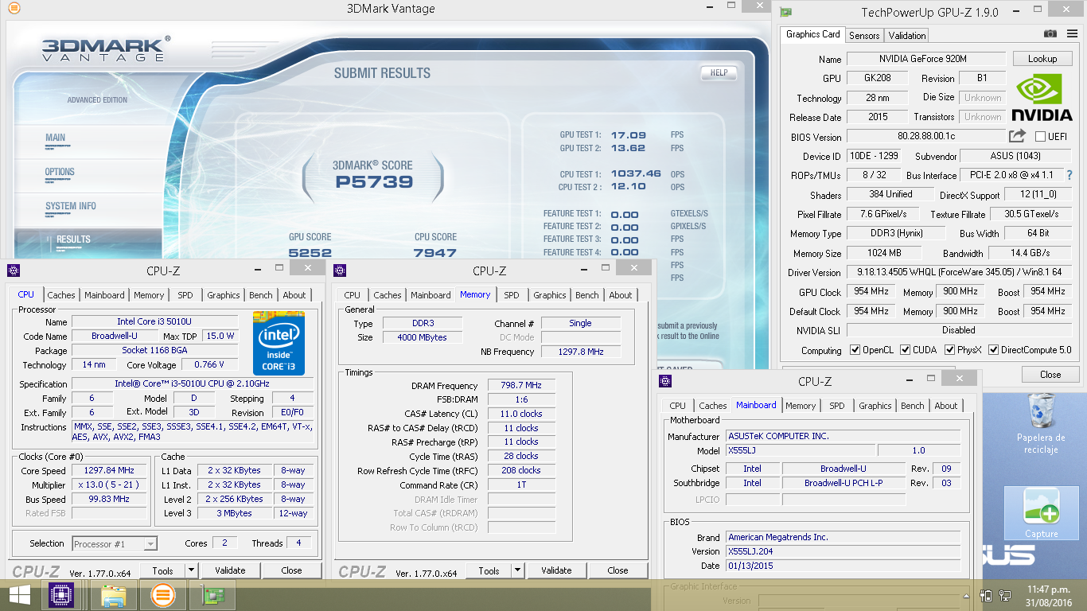The width and height of the screenshot is (1087, 611).
Task: Open Caches tab in CPU-Z processor window
Action: (61, 295)
